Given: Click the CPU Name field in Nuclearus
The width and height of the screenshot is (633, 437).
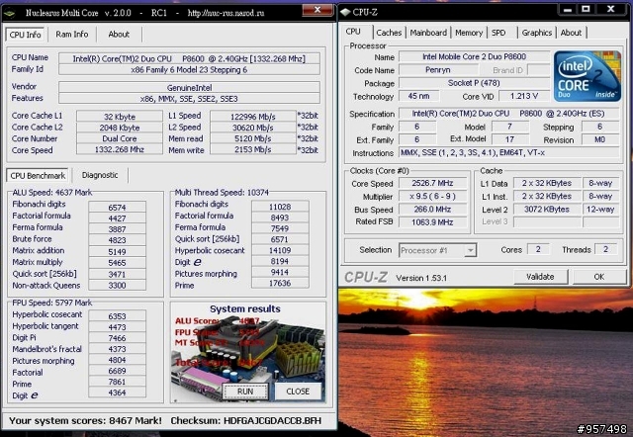Looking at the screenshot, I should tap(189, 59).
